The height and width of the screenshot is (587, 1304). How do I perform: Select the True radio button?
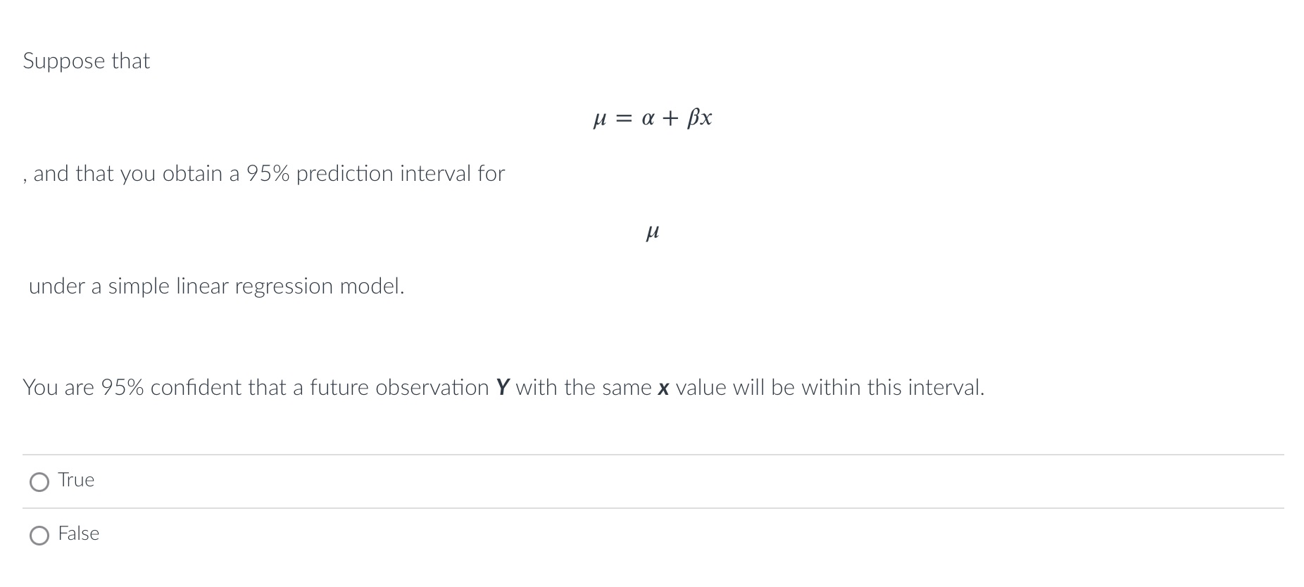tap(41, 481)
